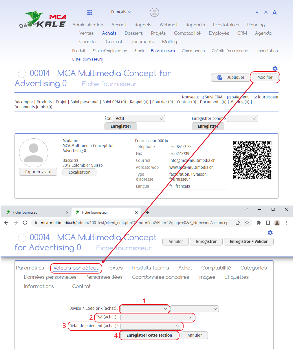Screen dimensions: 293x352
Task: Open the Délai de paiement dropdown
Action: [151, 326]
